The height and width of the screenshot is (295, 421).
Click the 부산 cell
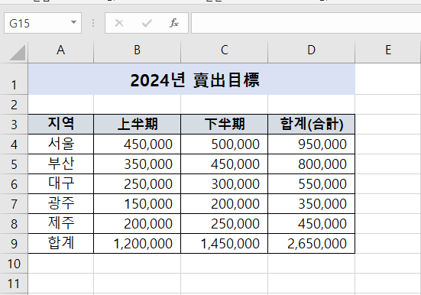tap(61, 164)
